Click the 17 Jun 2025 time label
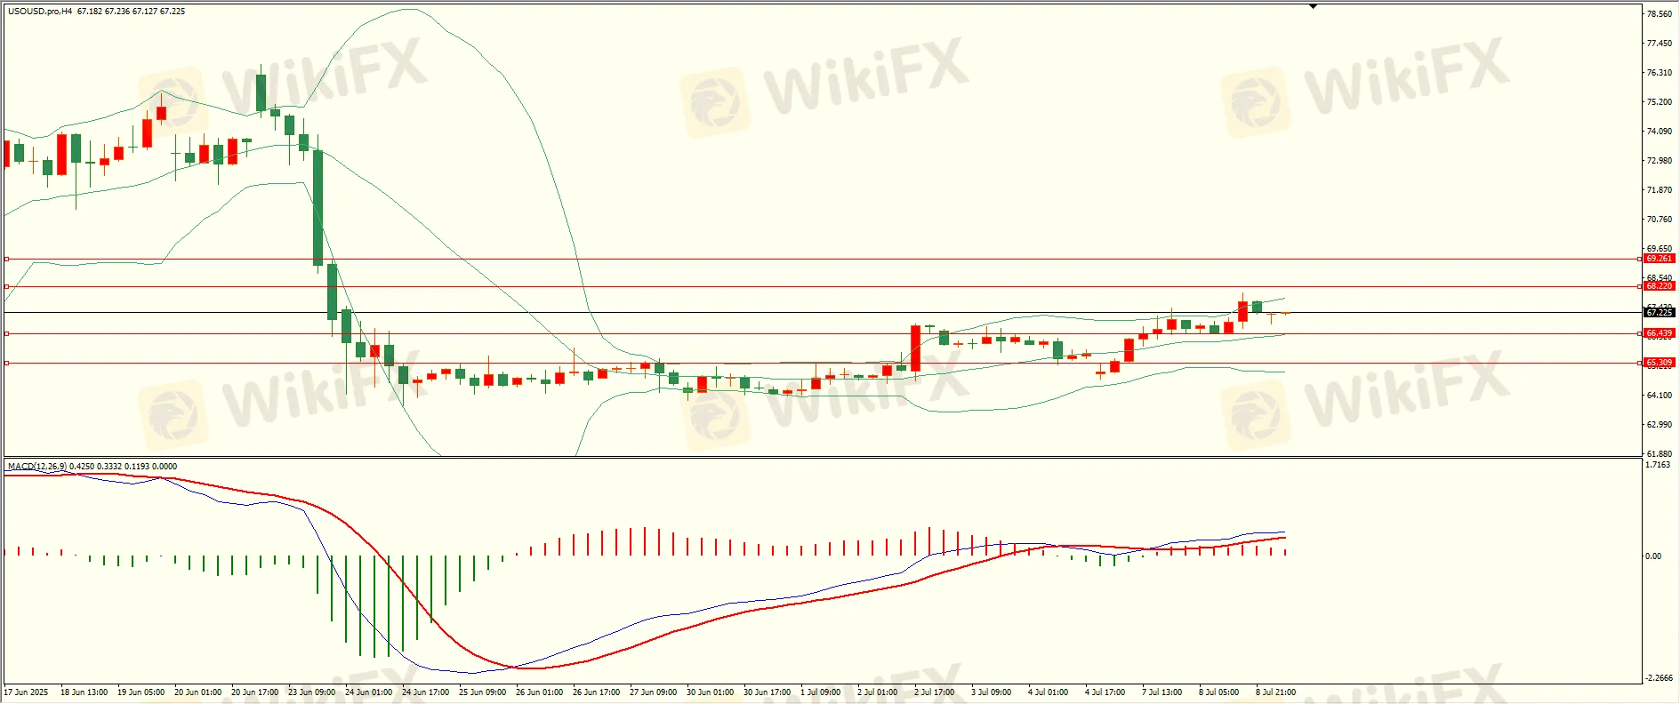Image resolution: width=1680 pixels, height=704 pixels. tap(27, 692)
